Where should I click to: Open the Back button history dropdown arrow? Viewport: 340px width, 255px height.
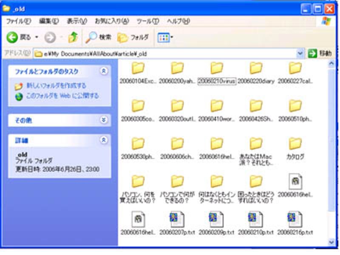pos(37,37)
